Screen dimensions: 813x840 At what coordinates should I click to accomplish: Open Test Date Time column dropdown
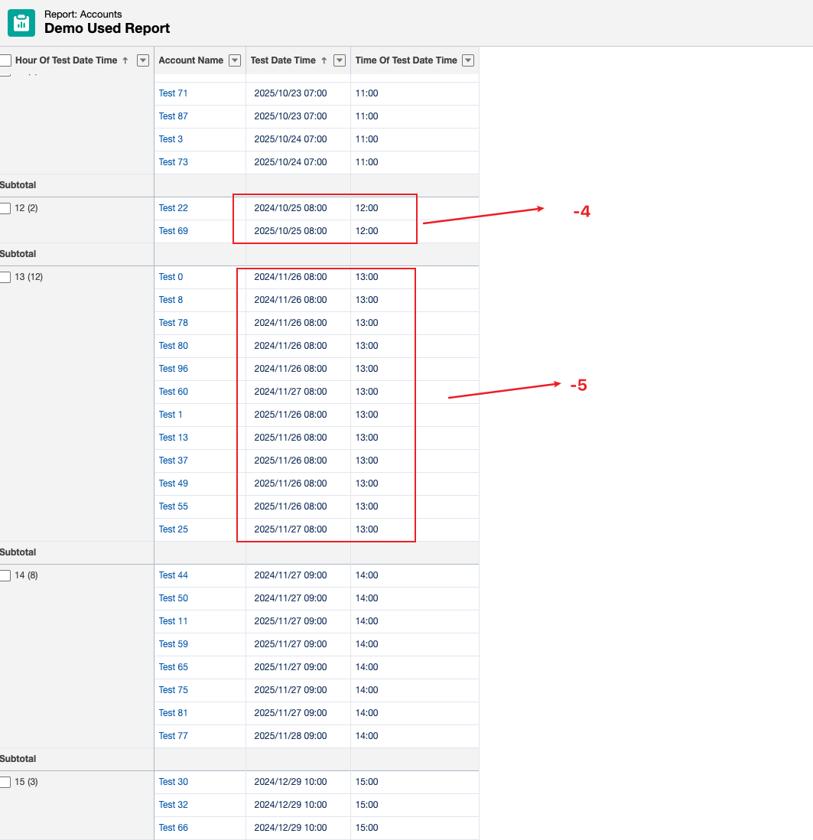(340, 60)
